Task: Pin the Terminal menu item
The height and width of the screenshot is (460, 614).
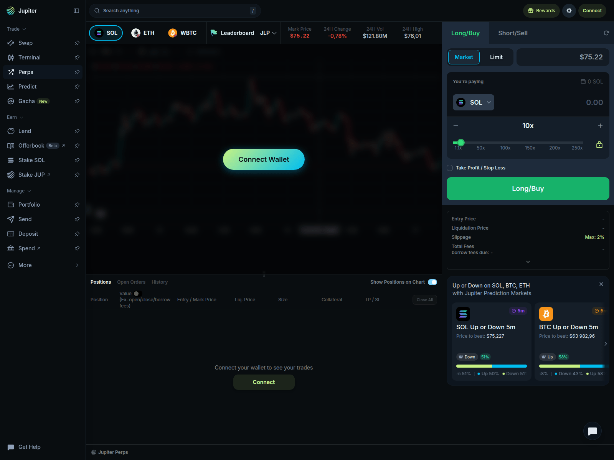Action: click(77, 58)
